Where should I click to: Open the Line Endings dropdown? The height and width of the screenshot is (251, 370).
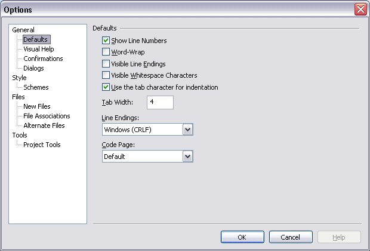pyautogui.click(x=187, y=130)
